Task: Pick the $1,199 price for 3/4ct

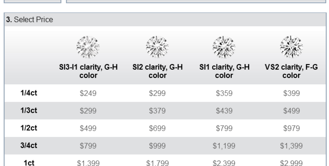Action: [x=224, y=146]
